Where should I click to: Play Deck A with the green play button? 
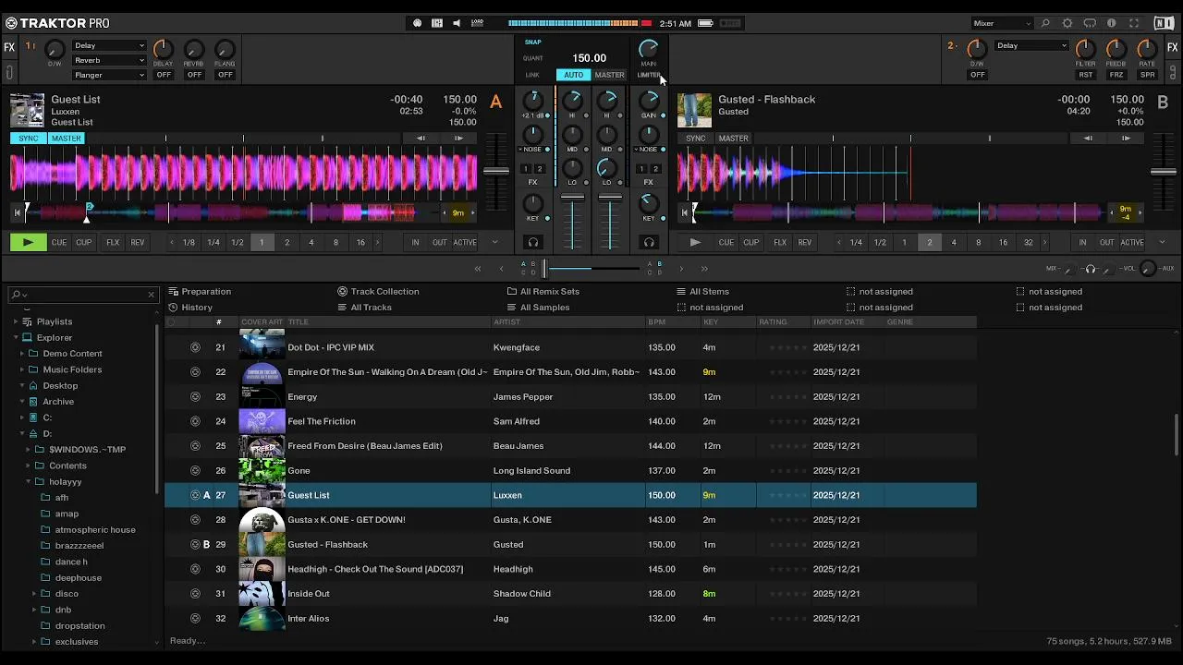coord(28,242)
